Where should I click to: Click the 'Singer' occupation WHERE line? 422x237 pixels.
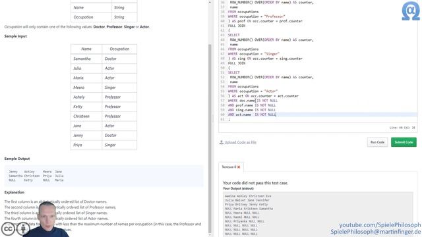[253, 54]
